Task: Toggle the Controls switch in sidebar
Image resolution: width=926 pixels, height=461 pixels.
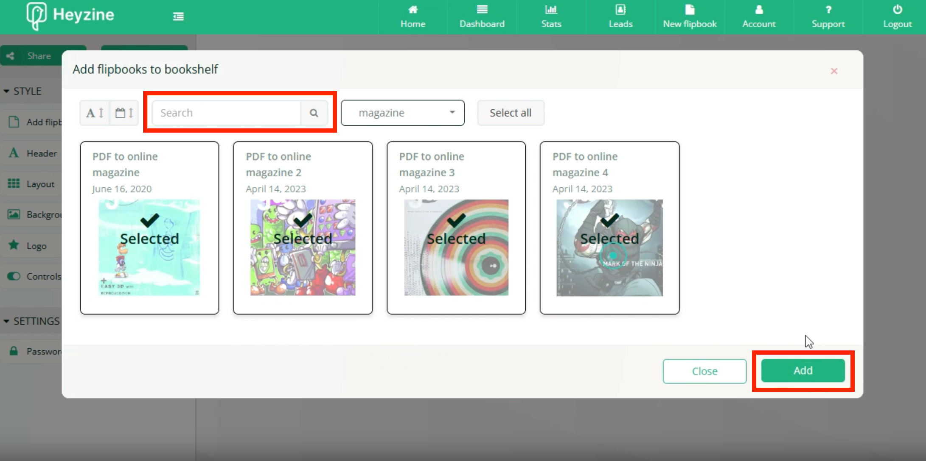Action: tap(13, 276)
